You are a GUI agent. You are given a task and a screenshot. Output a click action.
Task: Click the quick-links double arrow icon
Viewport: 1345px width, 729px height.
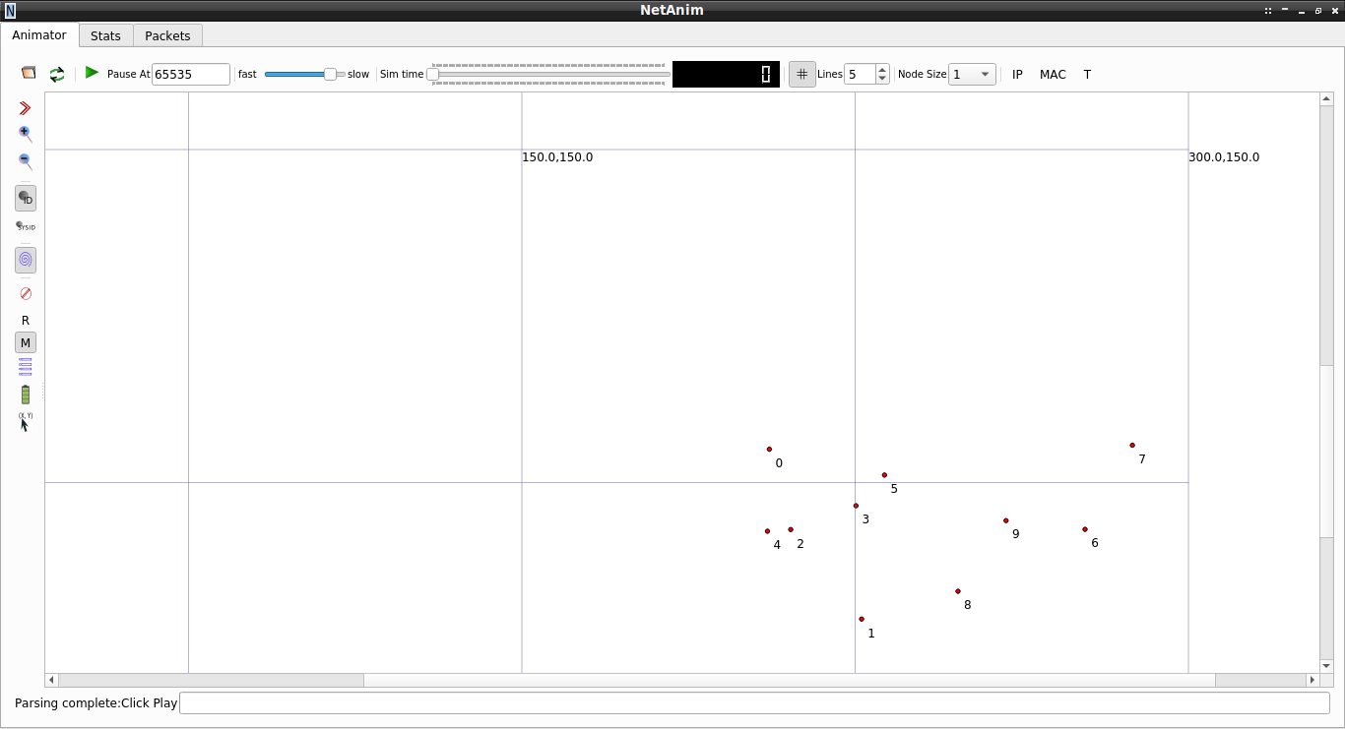25,108
